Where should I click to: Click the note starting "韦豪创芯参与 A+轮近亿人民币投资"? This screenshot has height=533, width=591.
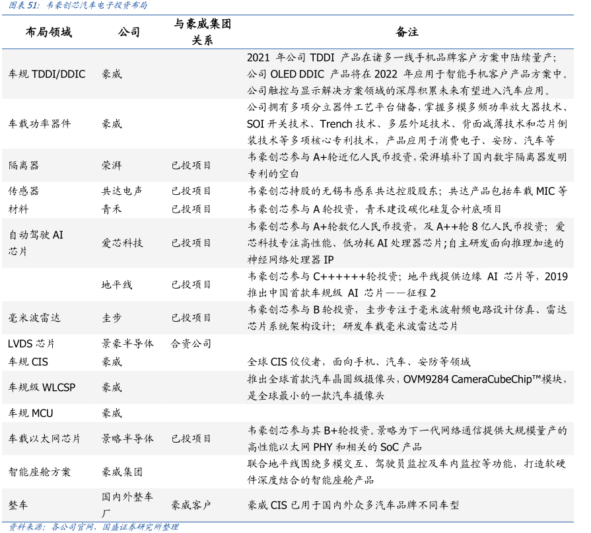[407, 165]
